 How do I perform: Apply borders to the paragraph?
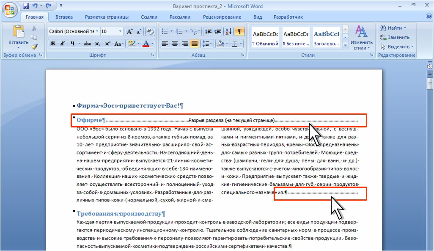[x=234, y=44]
